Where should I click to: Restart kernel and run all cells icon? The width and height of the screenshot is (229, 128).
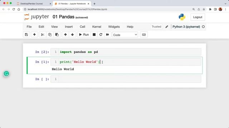click(107, 34)
